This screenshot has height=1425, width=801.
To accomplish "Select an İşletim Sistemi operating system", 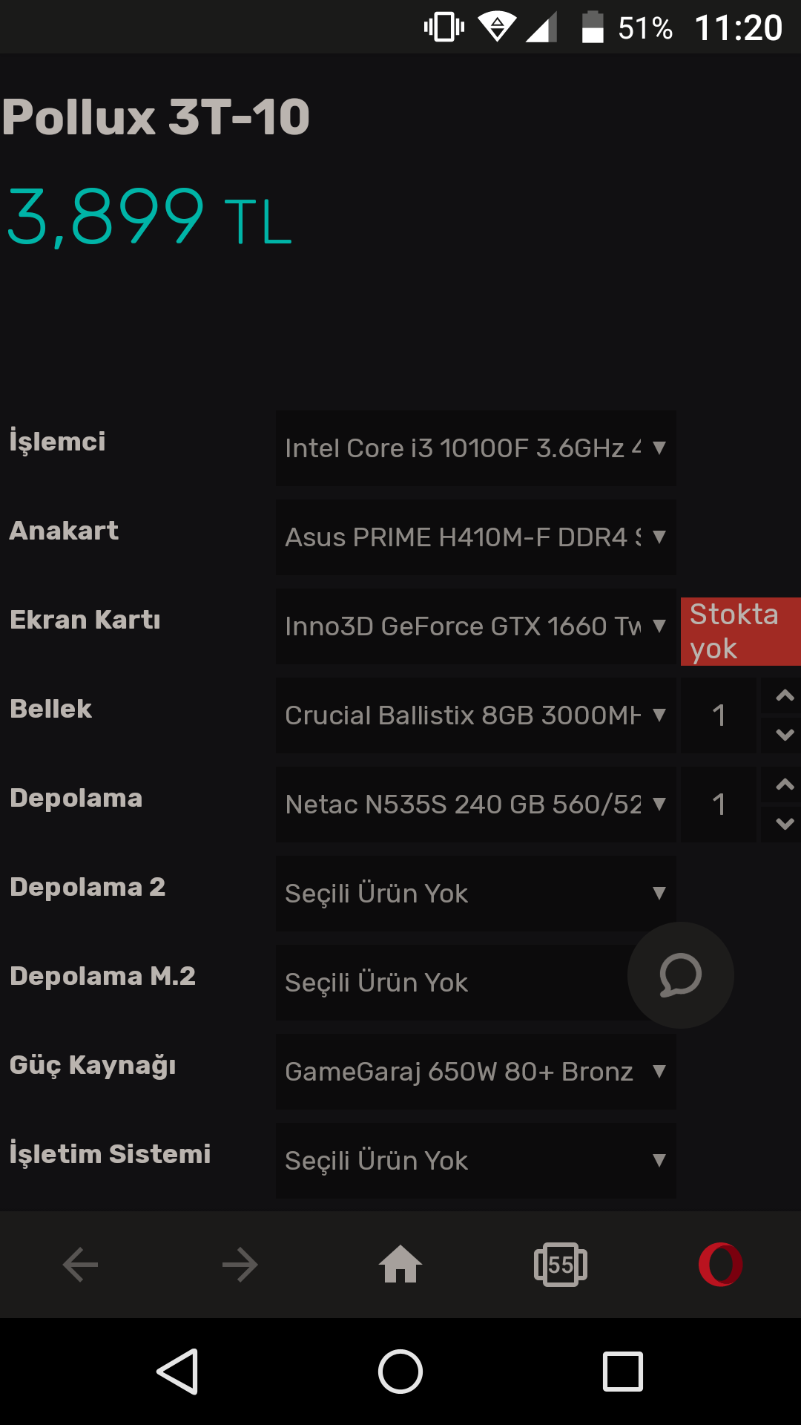I will click(x=475, y=1161).
